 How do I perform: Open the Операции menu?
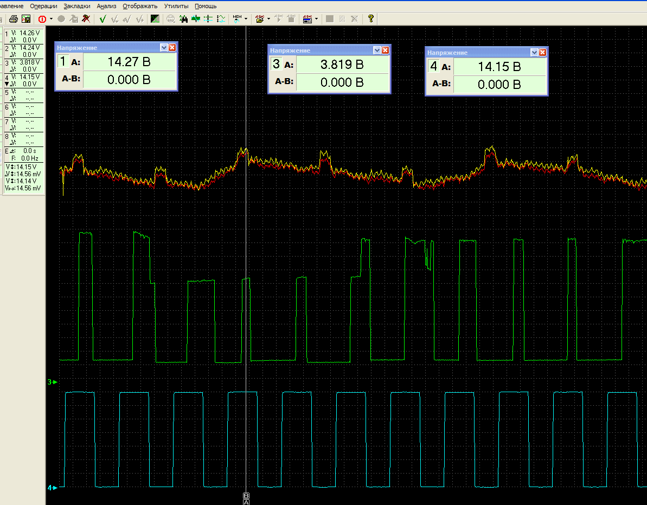[44, 6]
